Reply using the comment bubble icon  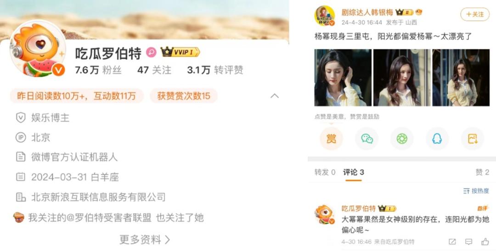[469, 242]
